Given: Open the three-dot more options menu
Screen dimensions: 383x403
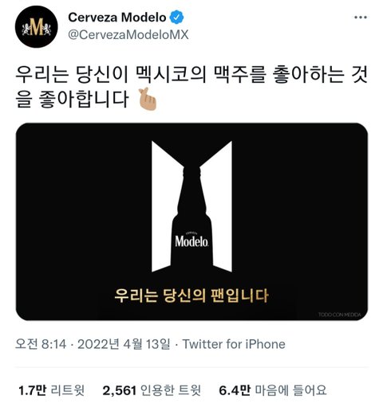Looking at the screenshot, I should click(361, 18).
